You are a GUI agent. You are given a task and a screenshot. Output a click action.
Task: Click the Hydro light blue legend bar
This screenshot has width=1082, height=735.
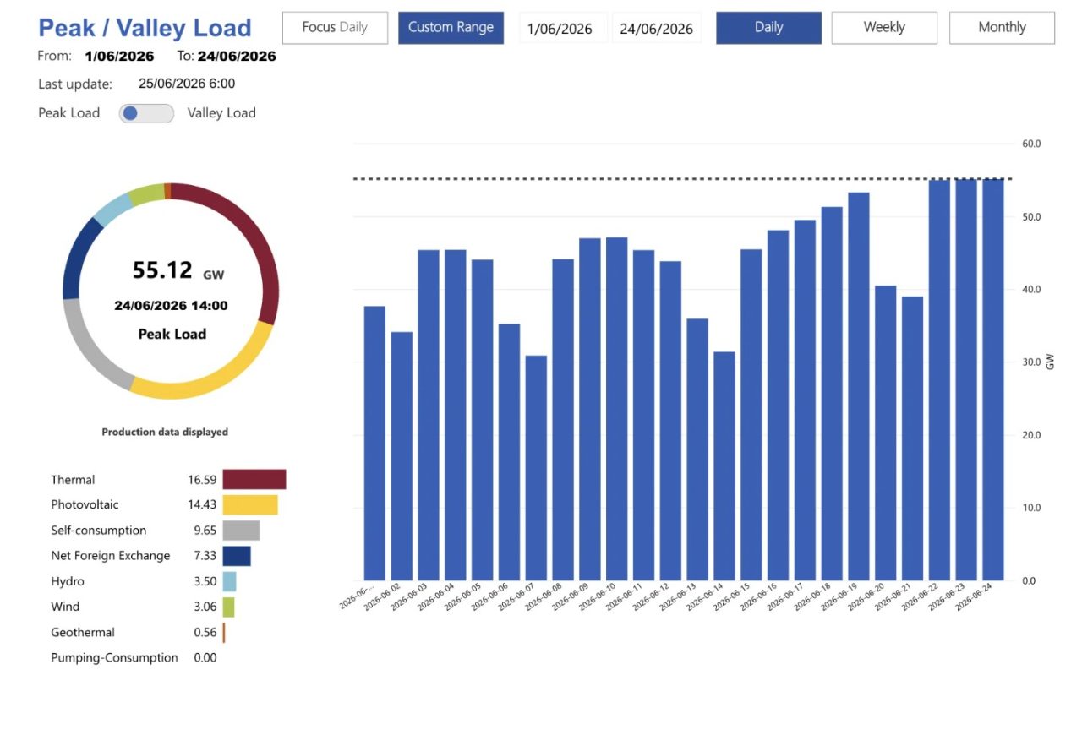(230, 581)
